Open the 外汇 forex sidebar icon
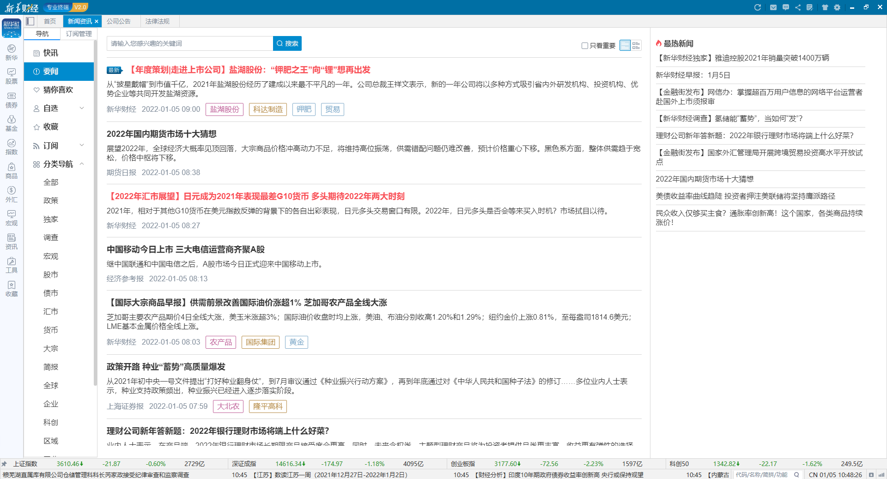This screenshot has height=479, width=887. (x=12, y=194)
